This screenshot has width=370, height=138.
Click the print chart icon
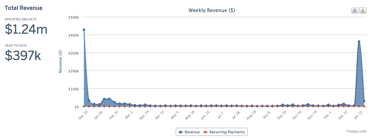click(355, 11)
